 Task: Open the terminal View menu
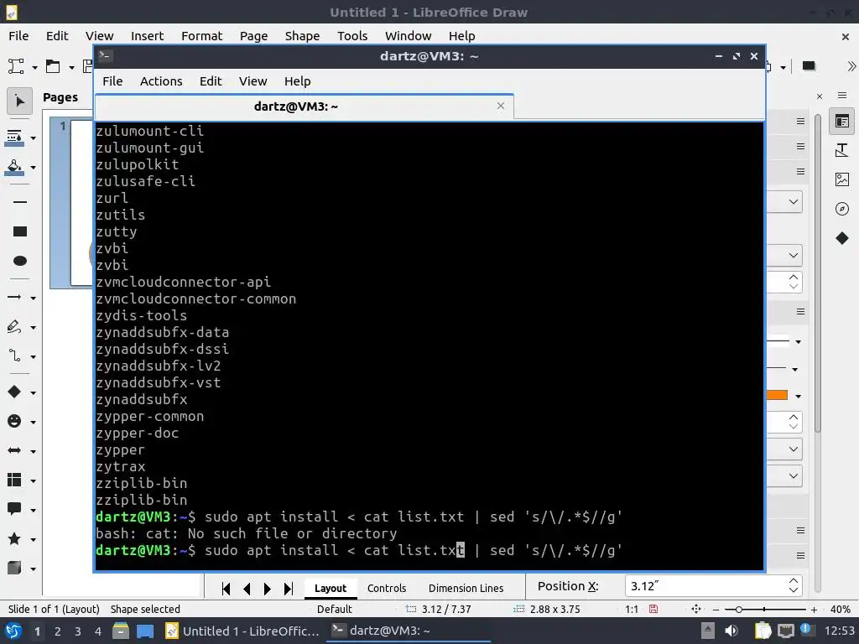252,81
